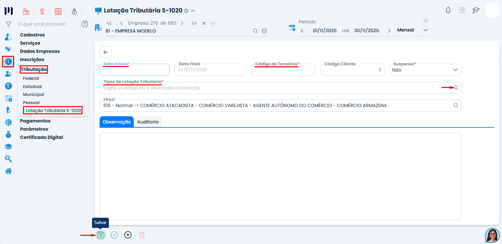Click the Salvar save icon
This screenshot has height=244, width=502.
click(x=101, y=235)
